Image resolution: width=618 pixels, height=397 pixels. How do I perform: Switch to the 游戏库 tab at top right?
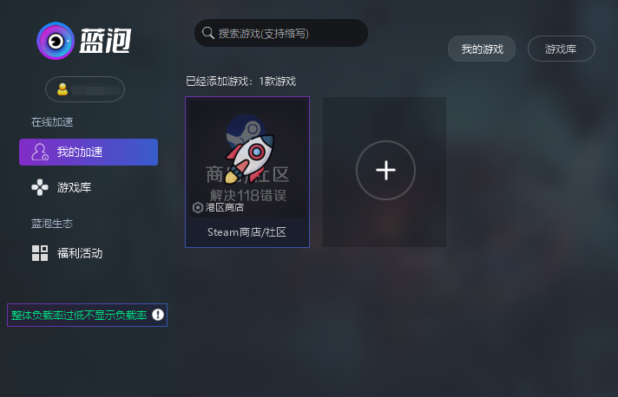pyautogui.click(x=562, y=49)
